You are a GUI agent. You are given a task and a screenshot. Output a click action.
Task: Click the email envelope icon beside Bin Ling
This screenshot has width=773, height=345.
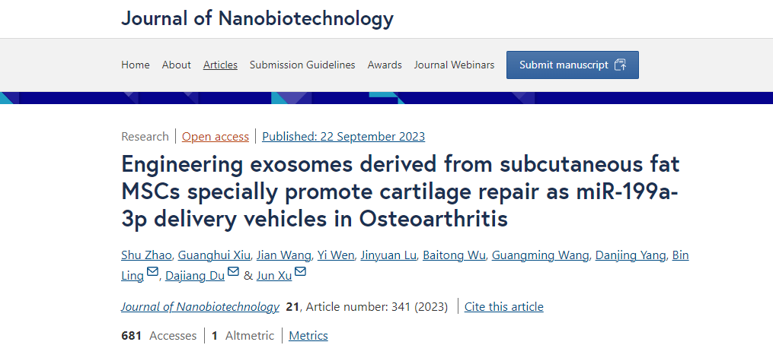[x=152, y=273]
